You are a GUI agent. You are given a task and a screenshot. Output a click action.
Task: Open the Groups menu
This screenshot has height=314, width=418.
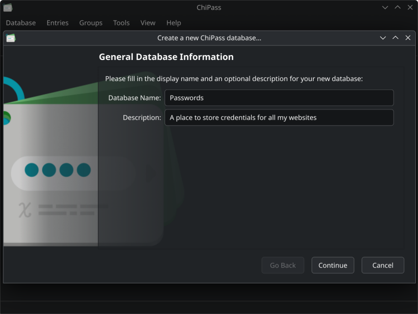91,23
